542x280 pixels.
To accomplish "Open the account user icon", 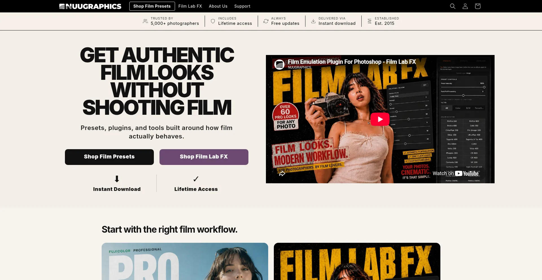I will click(465, 6).
